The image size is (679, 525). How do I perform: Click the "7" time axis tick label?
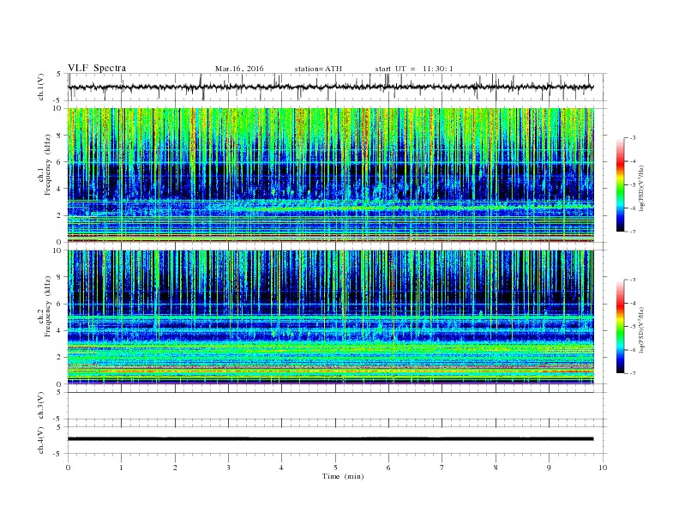click(x=442, y=468)
